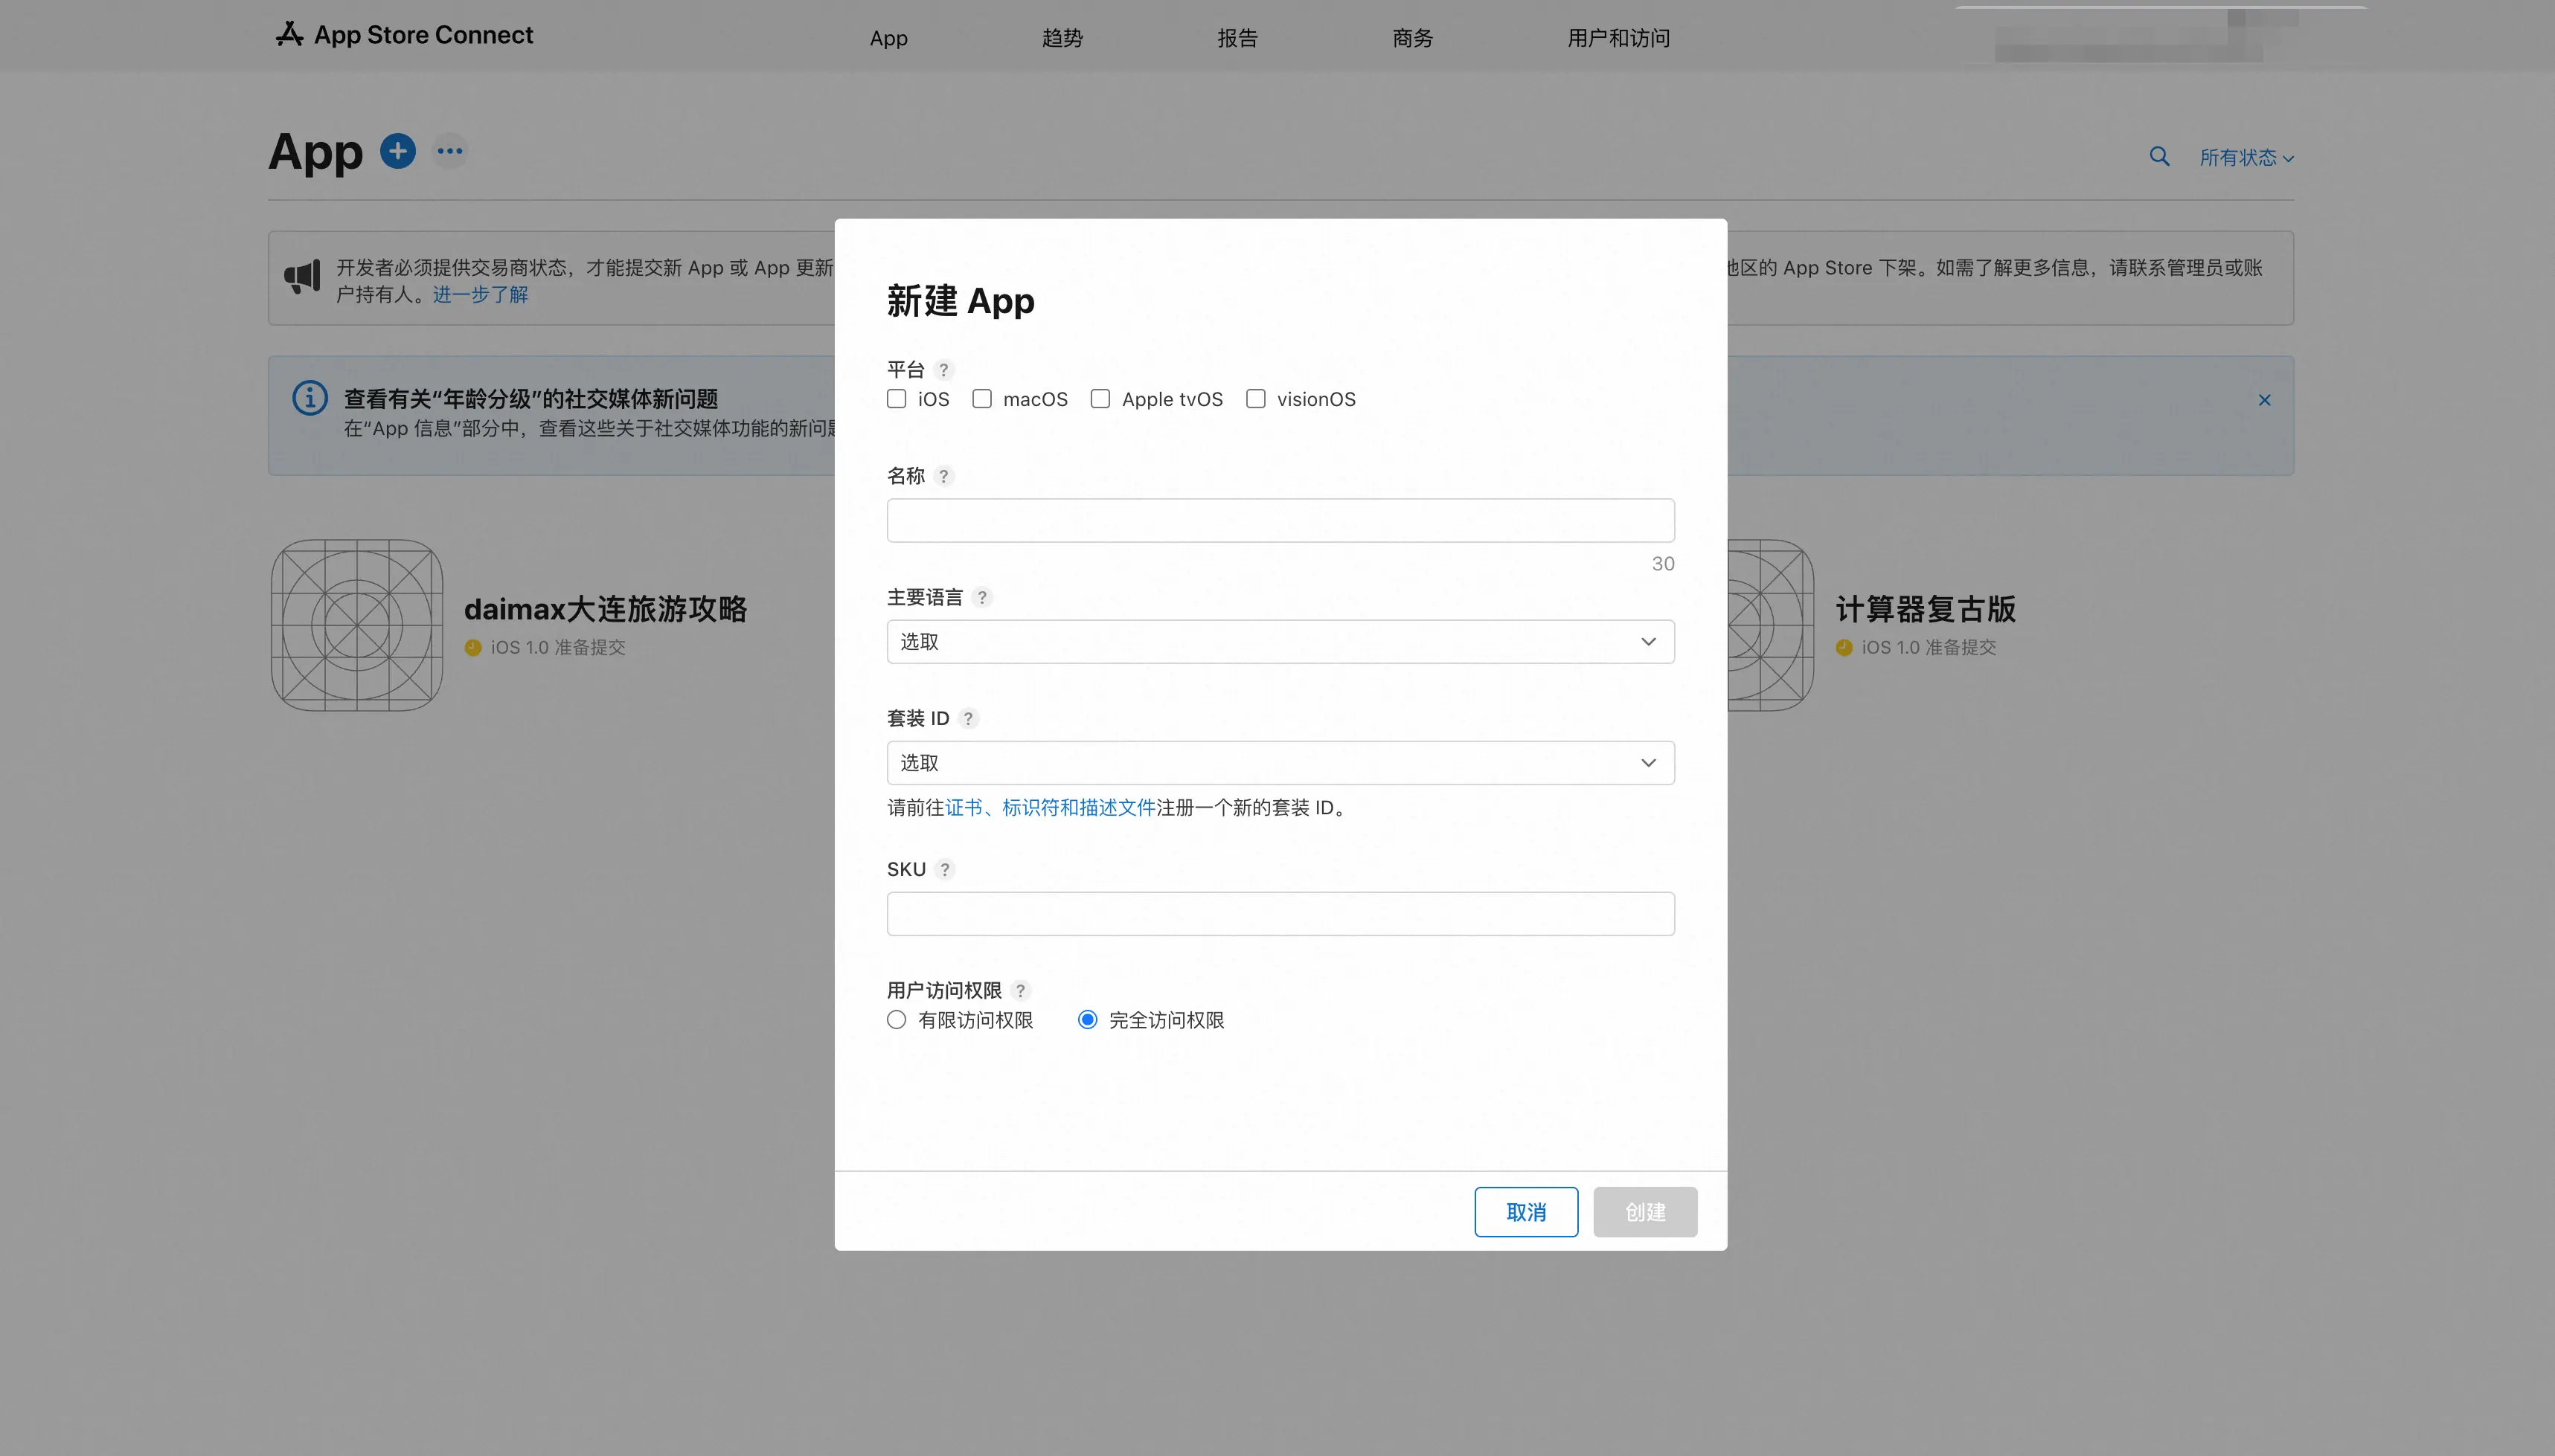This screenshot has width=2555, height=1456.
Task: Click the search magnifier icon
Action: (2160, 157)
